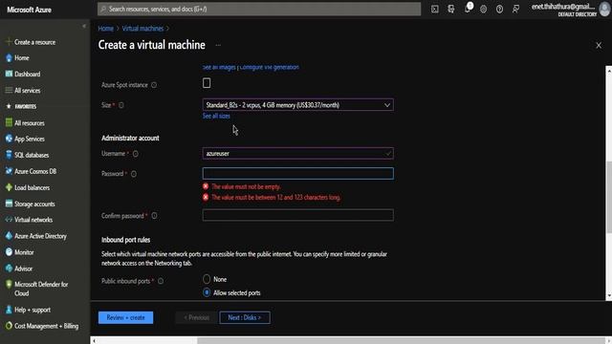The image size is (612, 344).
Task: Open the portal settings gear
Action: tap(483, 9)
